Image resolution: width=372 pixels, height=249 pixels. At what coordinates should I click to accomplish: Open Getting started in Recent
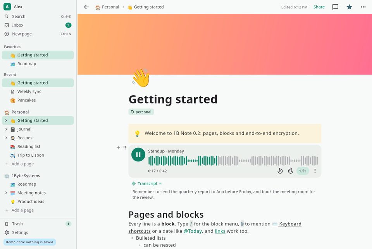(x=38, y=83)
